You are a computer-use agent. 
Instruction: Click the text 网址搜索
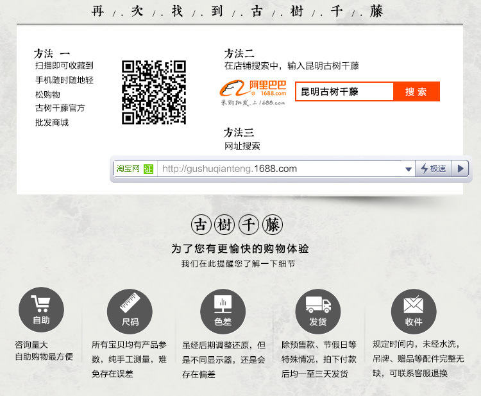point(242,146)
